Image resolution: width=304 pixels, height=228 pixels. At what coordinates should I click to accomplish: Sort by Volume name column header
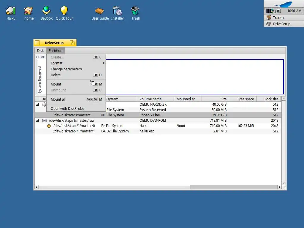pos(156,99)
